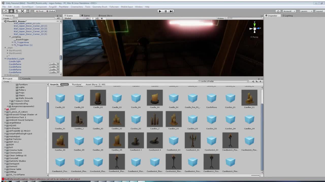The image size is (325, 182).
Task: Toggle scene lighting in the Scene view toolbar
Action: (x=93, y=18)
